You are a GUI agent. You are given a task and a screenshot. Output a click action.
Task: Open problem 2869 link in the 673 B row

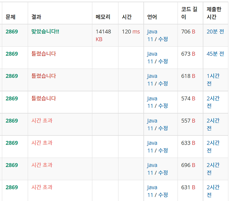click(12, 54)
